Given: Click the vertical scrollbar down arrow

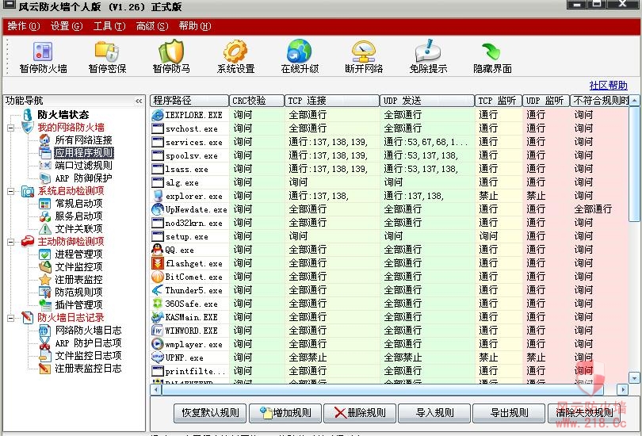Looking at the screenshot, I should (x=634, y=378).
